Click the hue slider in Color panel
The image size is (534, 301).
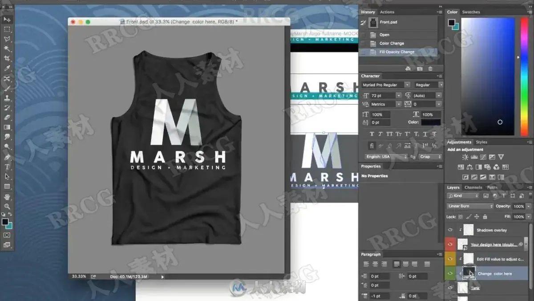coord(523,77)
